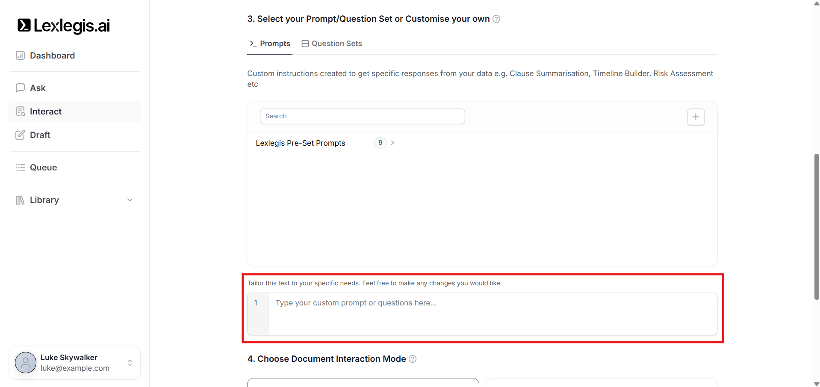Click the Draft pencil icon
Screen dimensions: 820x387
(20, 135)
